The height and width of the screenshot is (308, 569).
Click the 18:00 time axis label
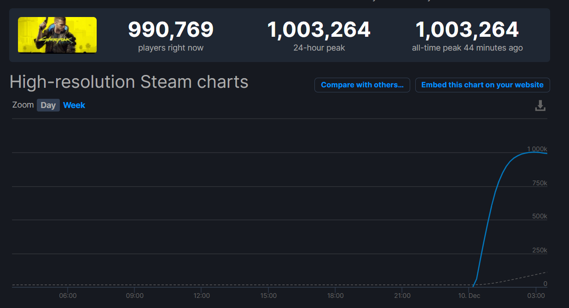point(336,296)
